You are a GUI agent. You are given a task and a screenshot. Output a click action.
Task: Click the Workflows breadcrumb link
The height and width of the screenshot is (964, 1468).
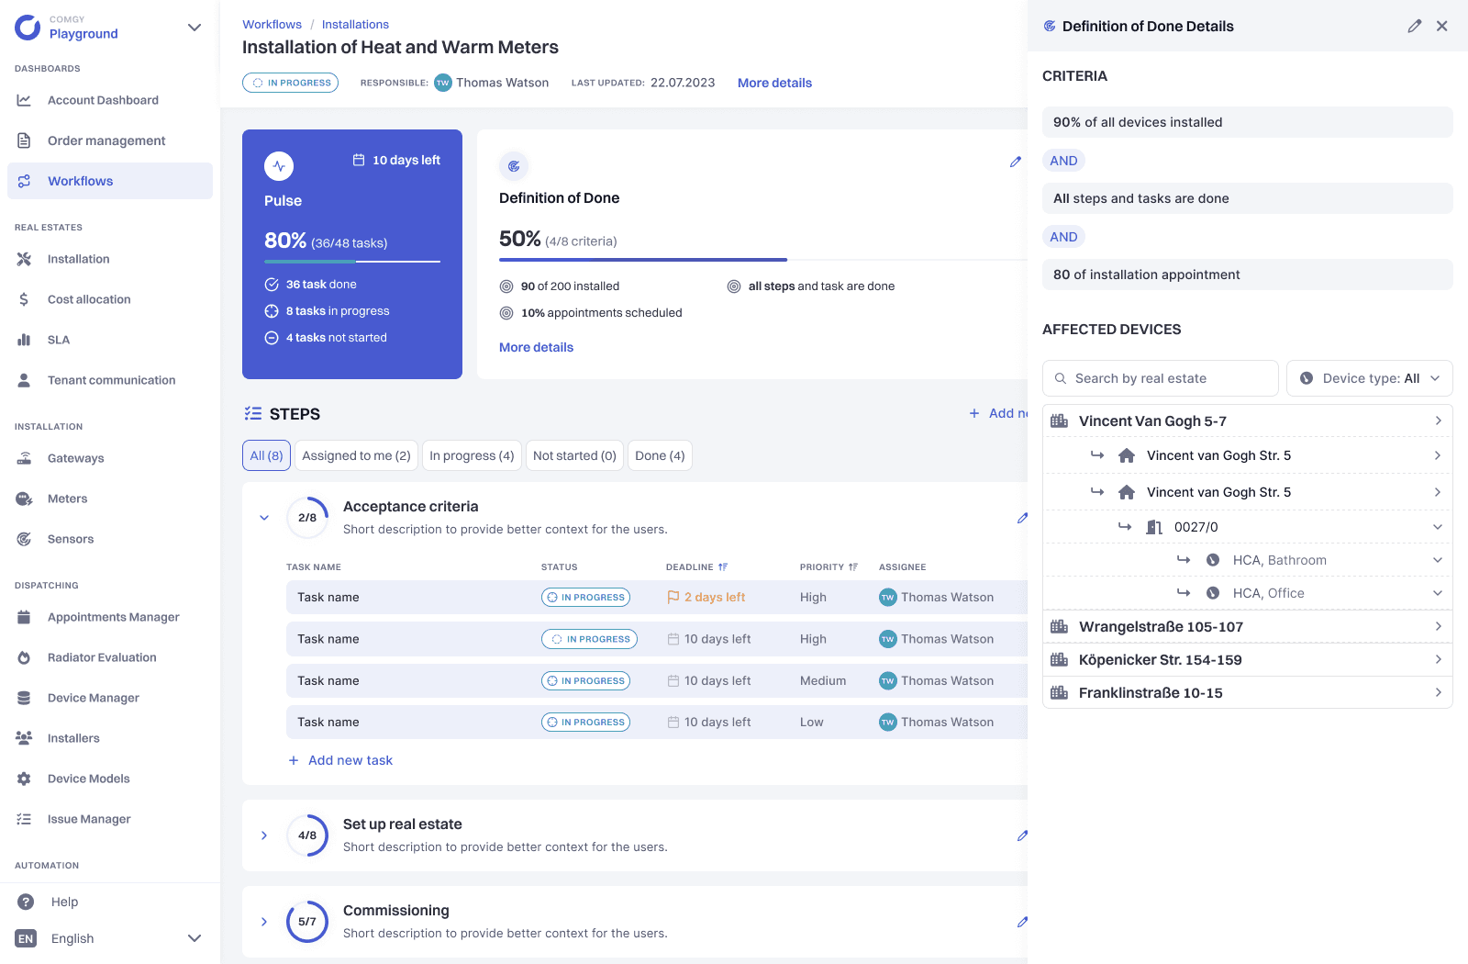tap(272, 25)
